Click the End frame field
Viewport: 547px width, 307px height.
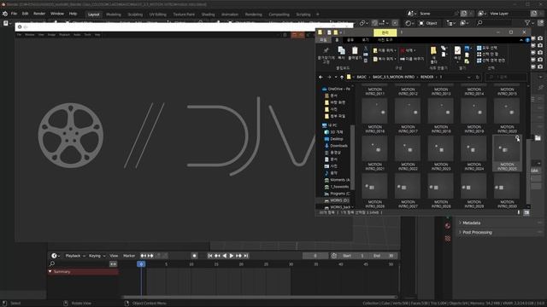[x=383, y=256]
